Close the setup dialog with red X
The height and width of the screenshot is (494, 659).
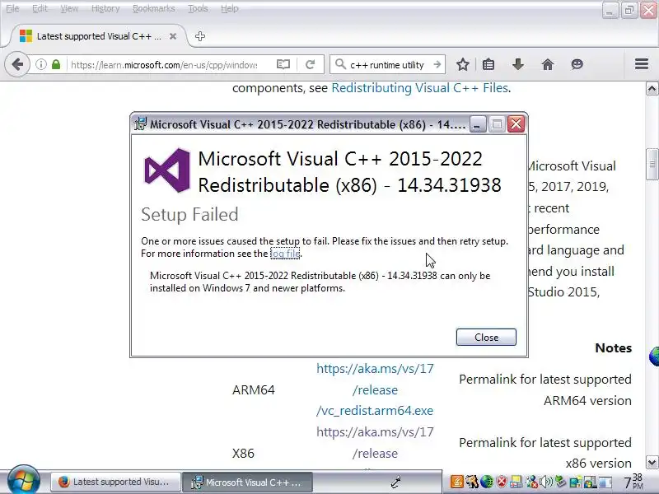(x=516, y=124)
